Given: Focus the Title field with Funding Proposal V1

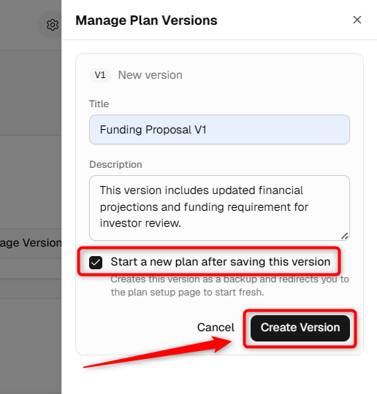Looking at the screenshot, I should (x=219, y=130).
